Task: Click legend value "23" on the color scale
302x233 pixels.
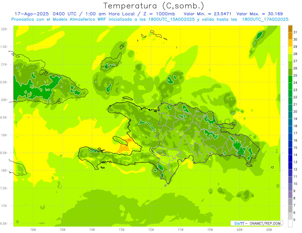Action: tap(295, 90)
